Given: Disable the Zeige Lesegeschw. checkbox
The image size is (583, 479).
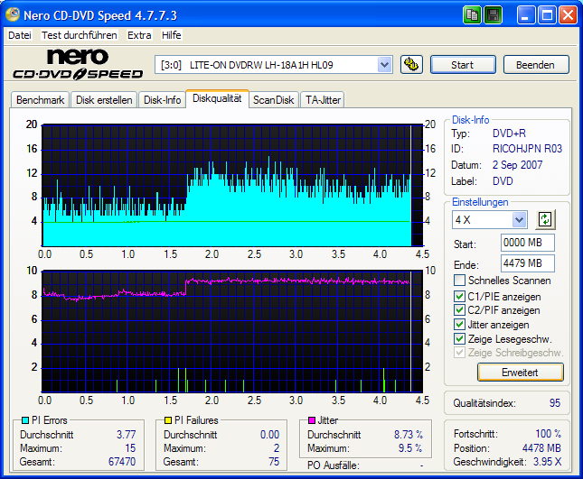Looking at the screenshot, I should 460,339.
